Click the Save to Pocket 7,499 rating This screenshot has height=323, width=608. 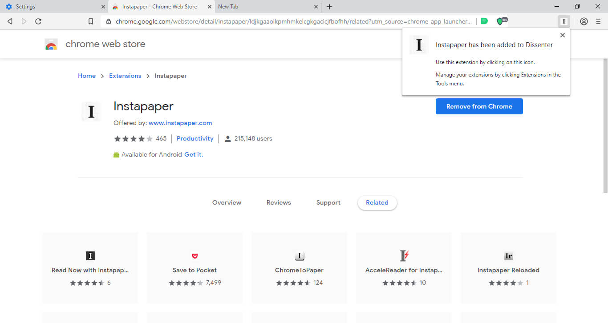point(195,283)
